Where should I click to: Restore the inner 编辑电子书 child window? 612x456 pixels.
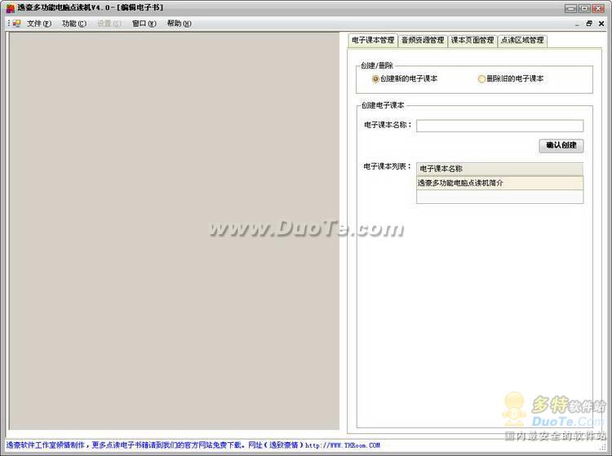589,24
